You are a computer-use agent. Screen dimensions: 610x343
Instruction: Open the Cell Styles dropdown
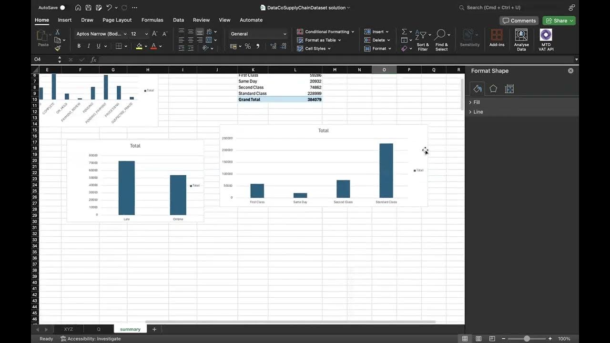pyautogui.click(x=314, y=49)
